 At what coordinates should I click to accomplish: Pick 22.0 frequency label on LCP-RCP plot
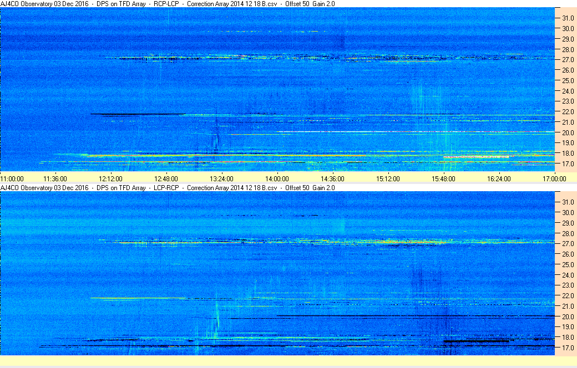[568, 295]
